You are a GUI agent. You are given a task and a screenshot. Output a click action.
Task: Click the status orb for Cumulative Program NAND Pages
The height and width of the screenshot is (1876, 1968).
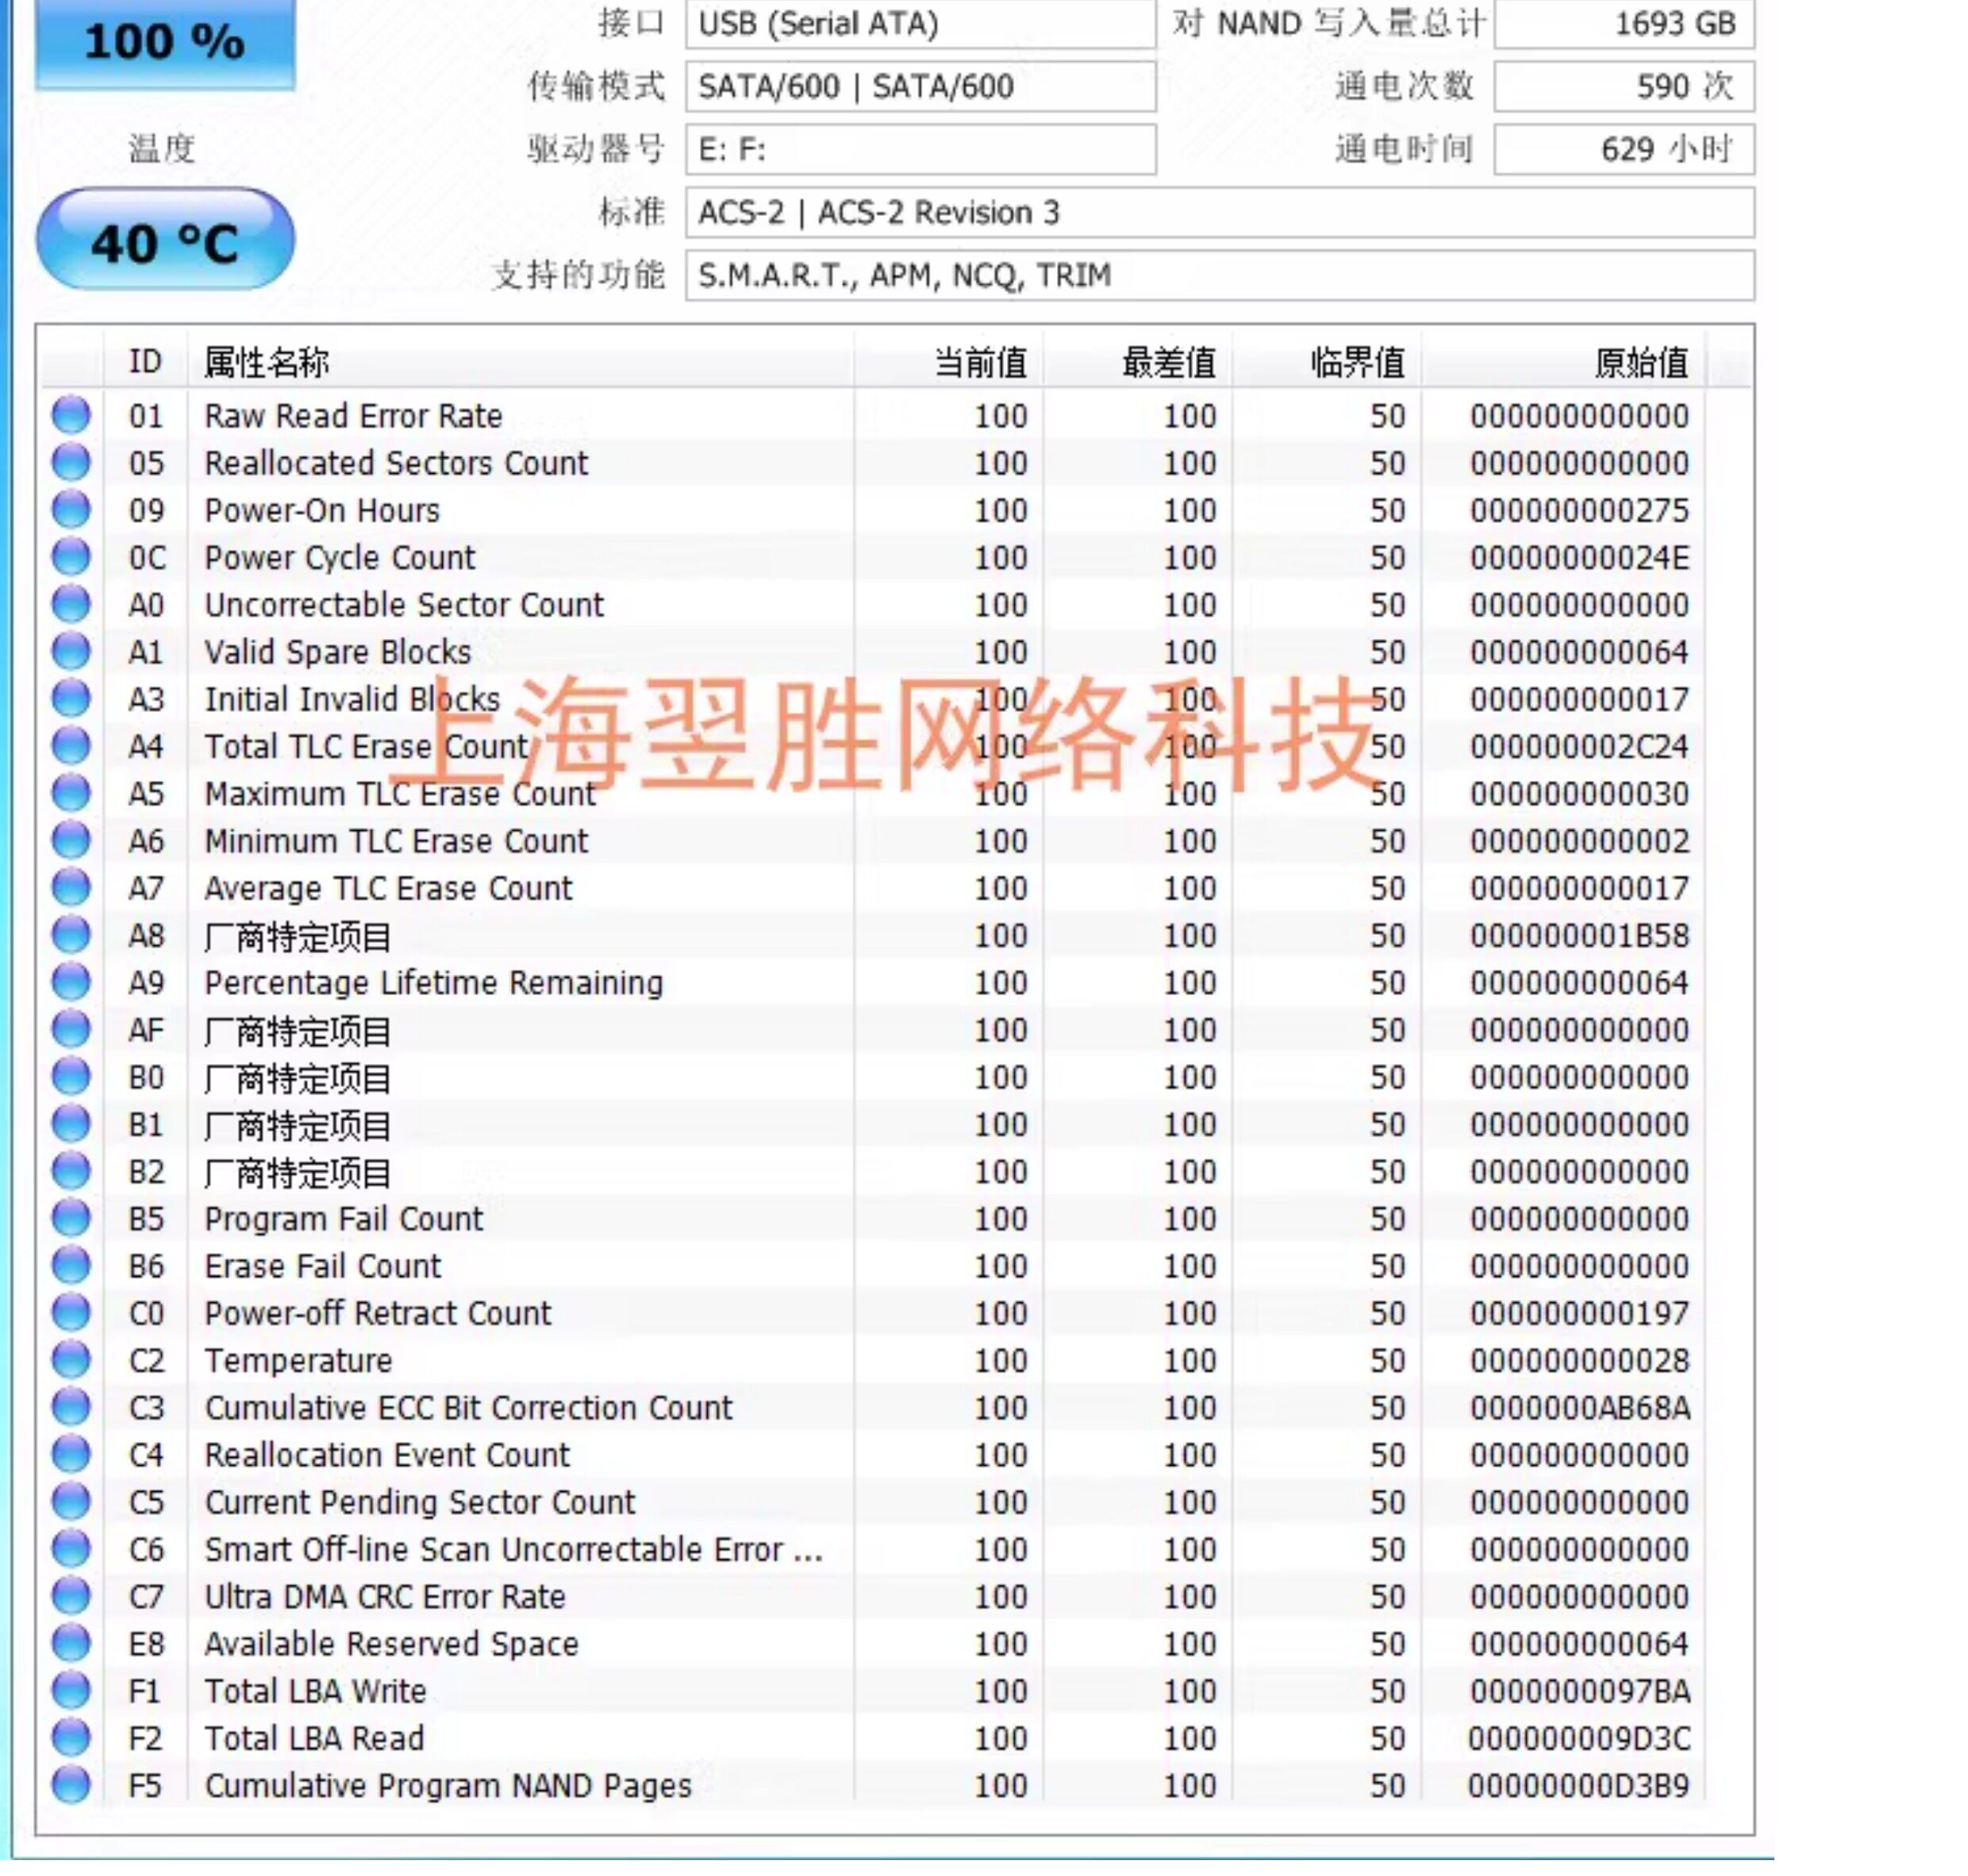(x=71, y=1785)
